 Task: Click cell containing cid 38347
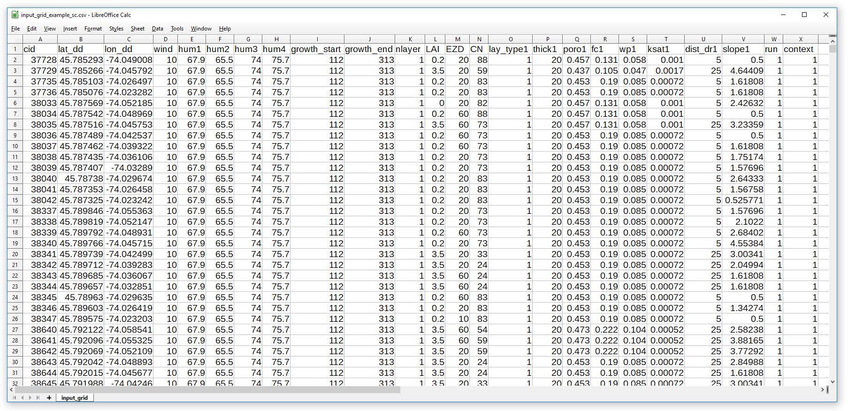(40, 319)
